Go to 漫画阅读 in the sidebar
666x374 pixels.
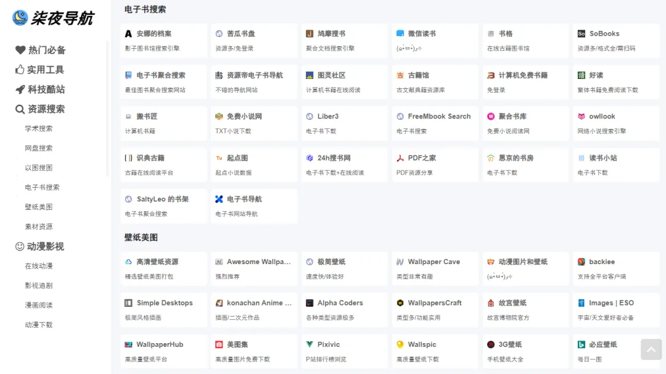click(39, 305)
